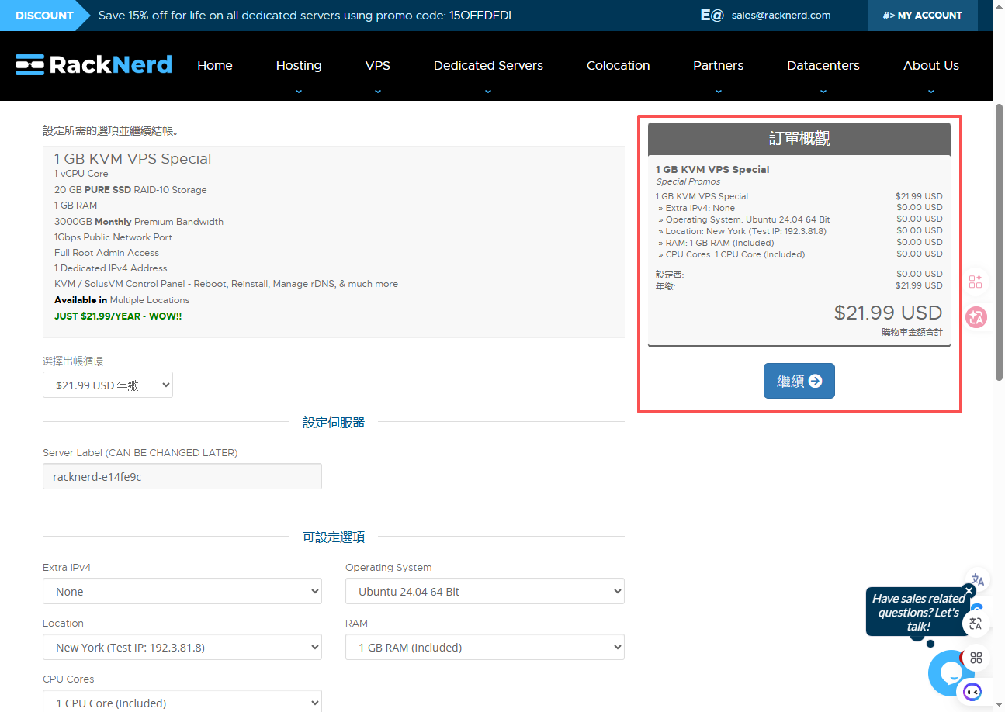The height and width of the screenshot is (712, 1005).
Task: Click the Server Label input field
Action: (x=182, y=477)
